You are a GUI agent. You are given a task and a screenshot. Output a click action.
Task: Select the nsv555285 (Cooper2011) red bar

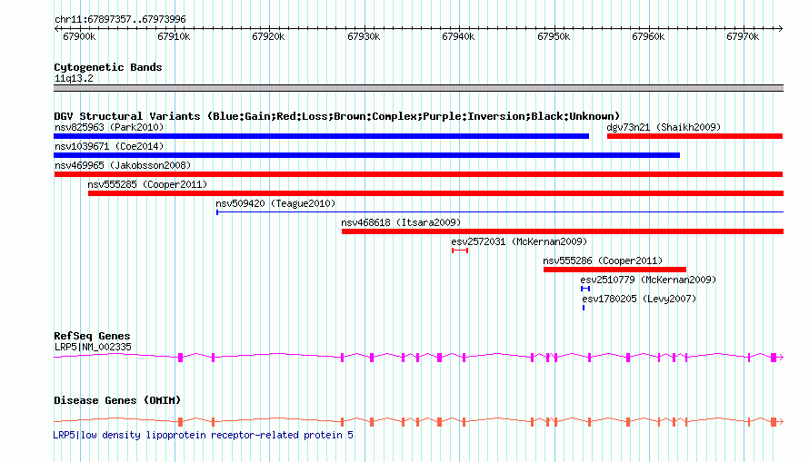436,193
